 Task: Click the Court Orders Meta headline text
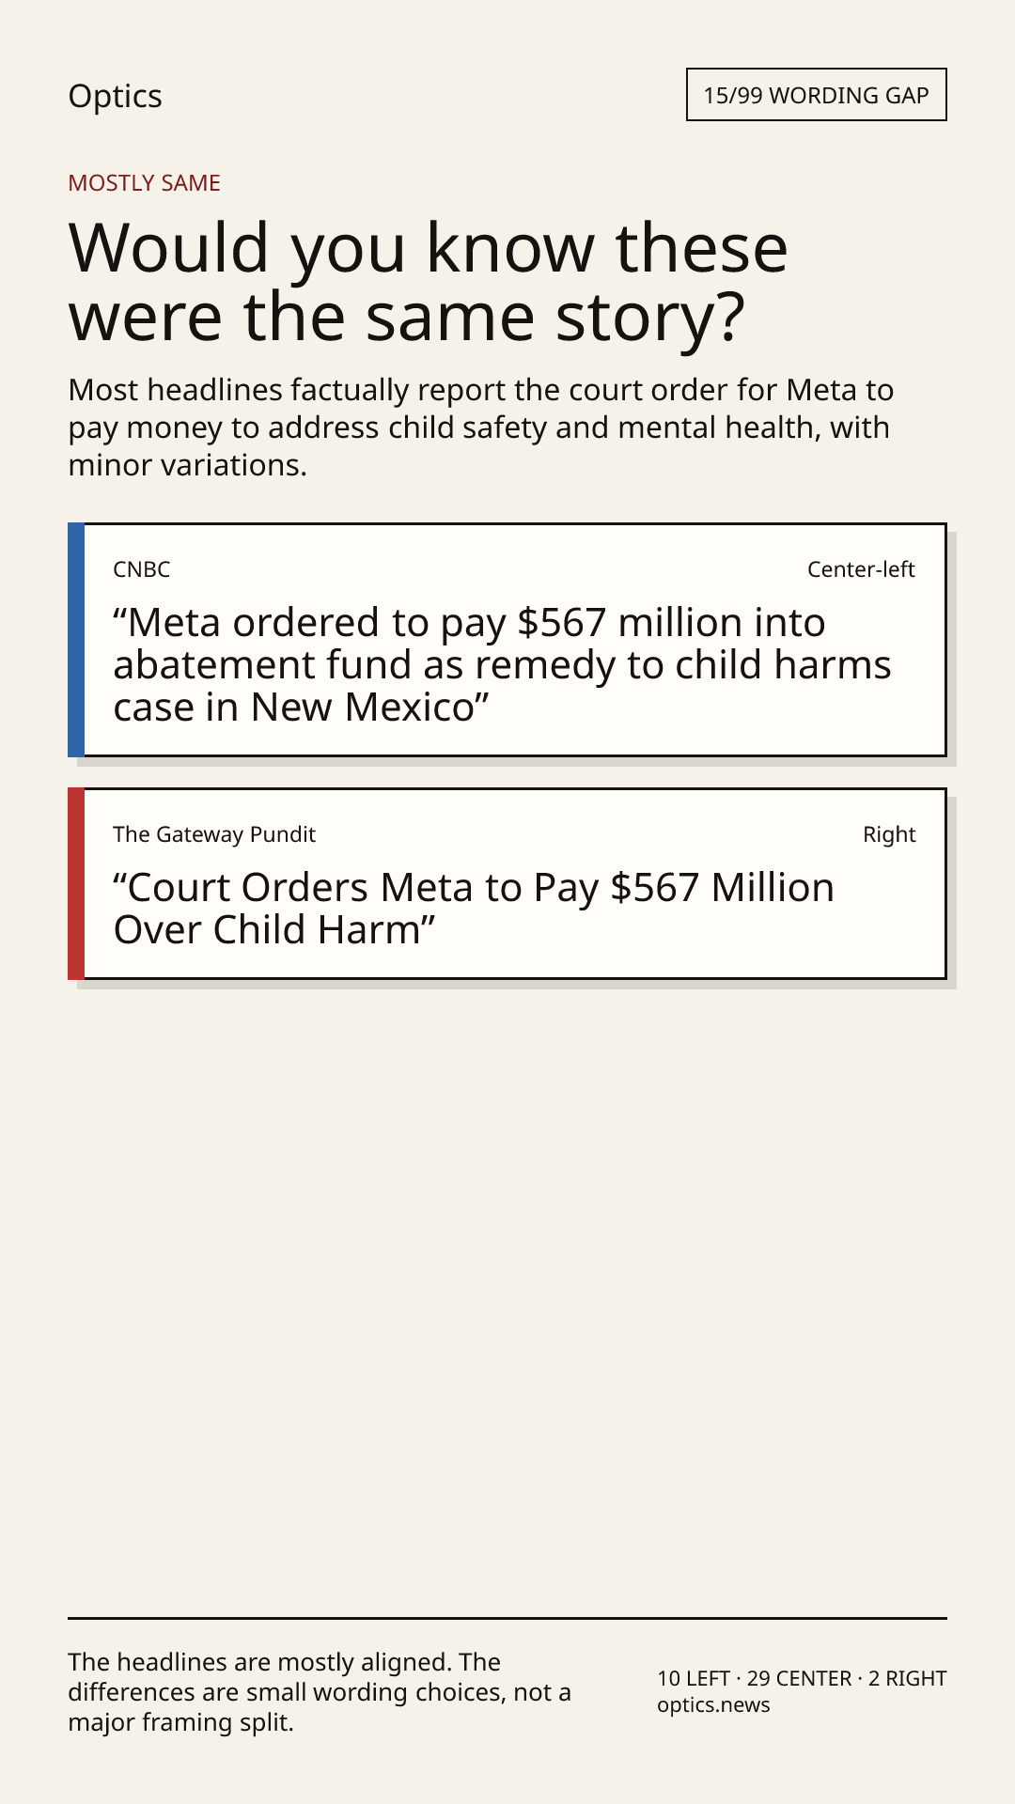[474, 909]
